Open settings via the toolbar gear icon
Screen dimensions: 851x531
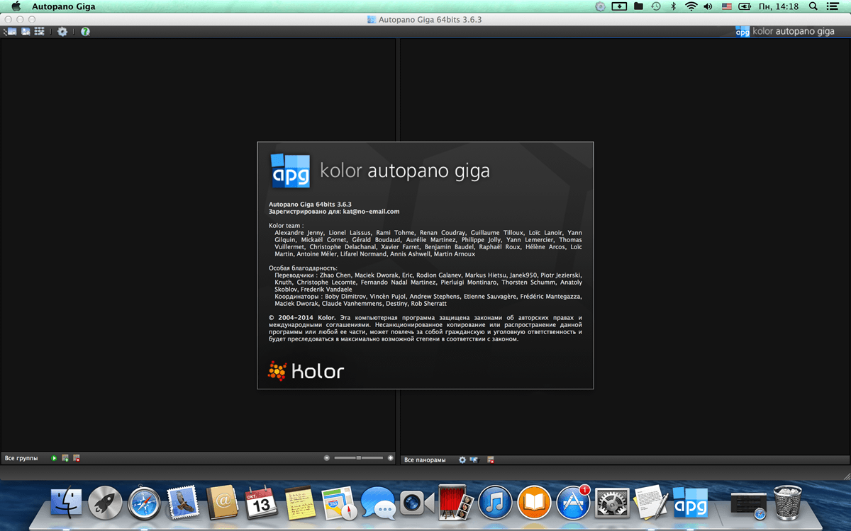62,32
